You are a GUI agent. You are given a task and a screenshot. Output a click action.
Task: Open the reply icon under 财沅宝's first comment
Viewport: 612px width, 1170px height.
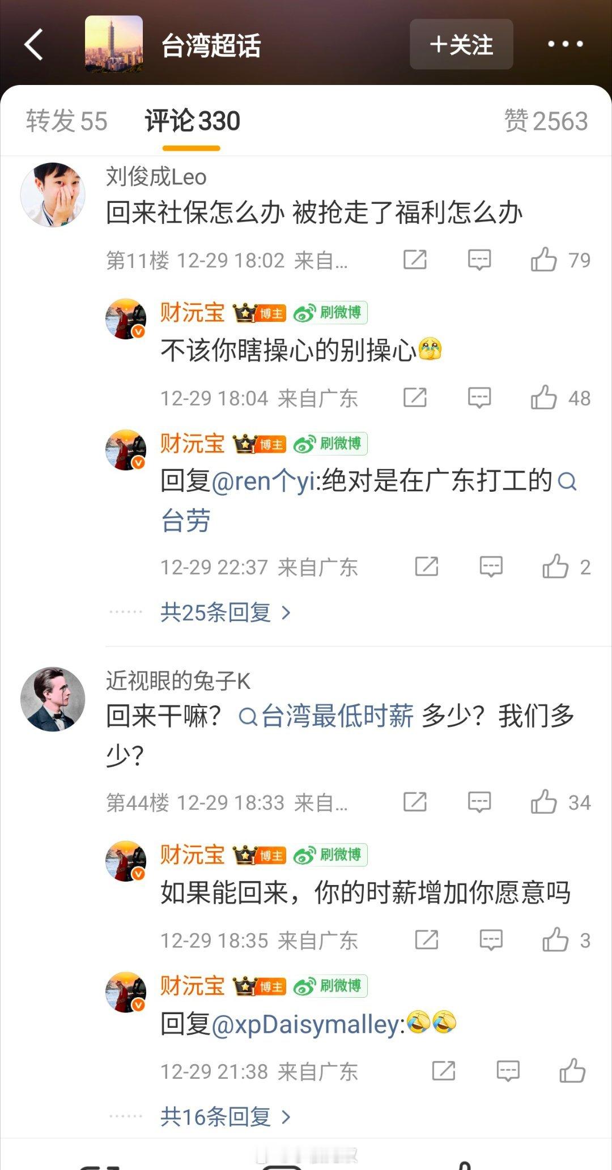click(x=479, y=398)
